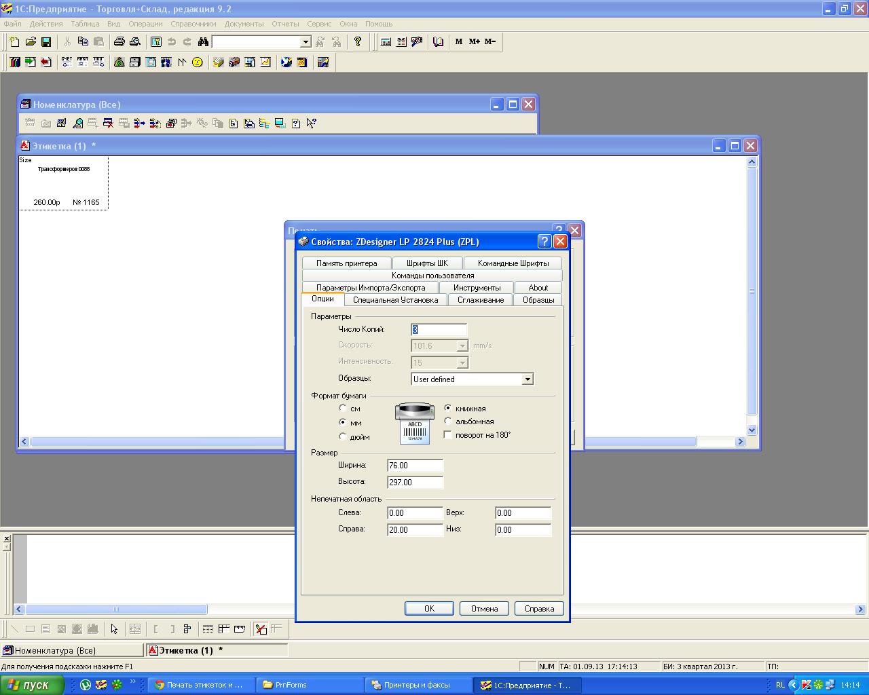Choose альбомная landscape orientation
Image resolution: width=869 pixels, height=695 pixels.
click(x=448, y=421)
